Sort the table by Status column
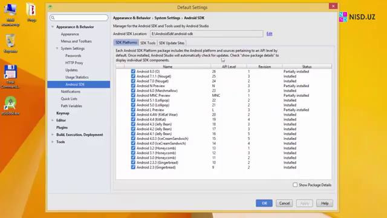This screenshot has width=387, height=218. pyautogui.click(x=307, y=67)
